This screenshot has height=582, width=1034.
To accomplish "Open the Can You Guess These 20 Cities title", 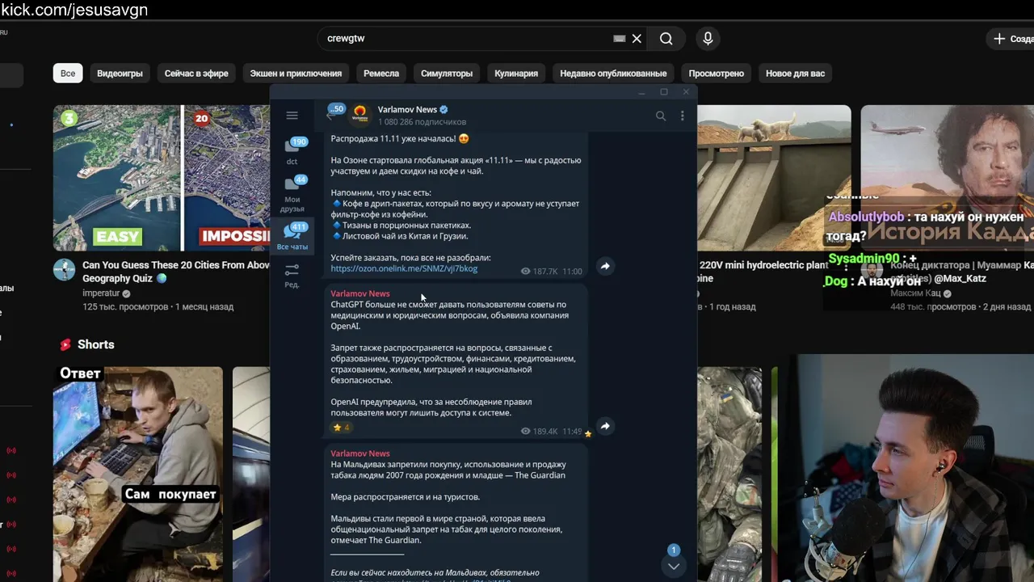I will coord(176,272).
